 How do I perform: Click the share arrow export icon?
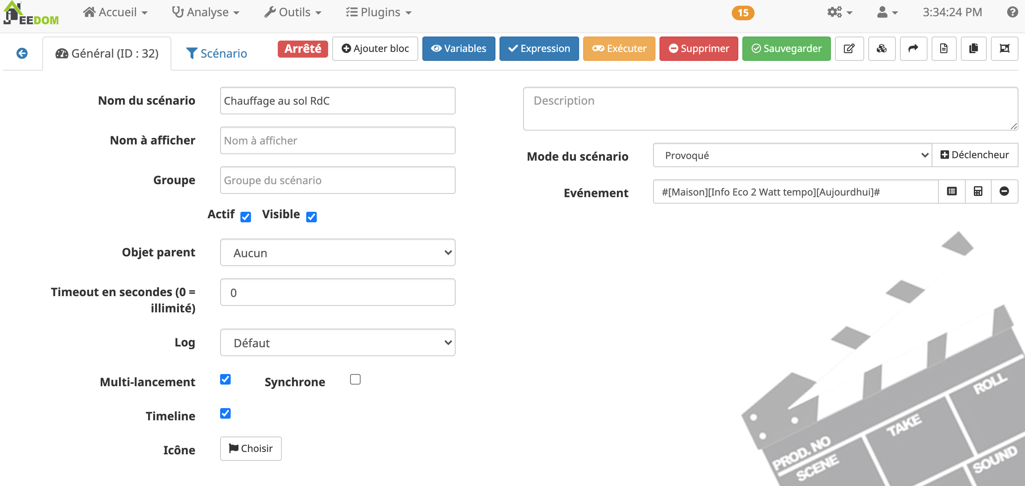[x=913, y=49]
